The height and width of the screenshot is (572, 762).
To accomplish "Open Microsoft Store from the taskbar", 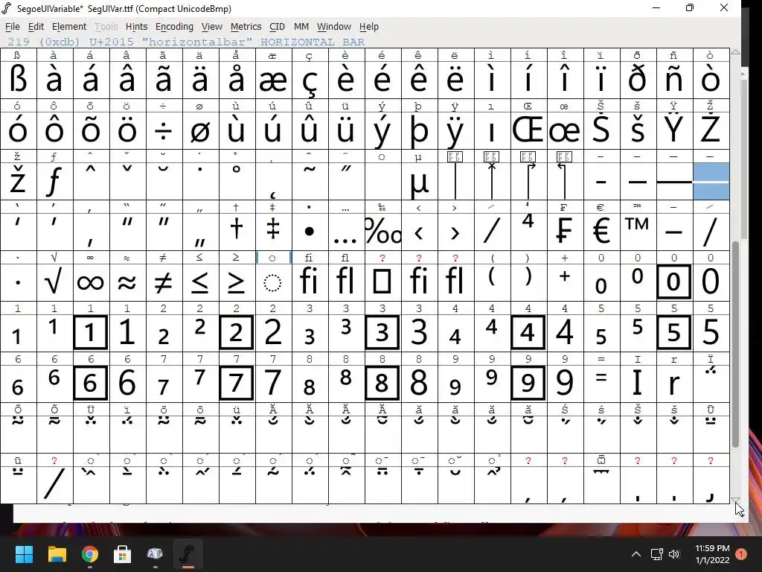I will click(x=122, y=554).
